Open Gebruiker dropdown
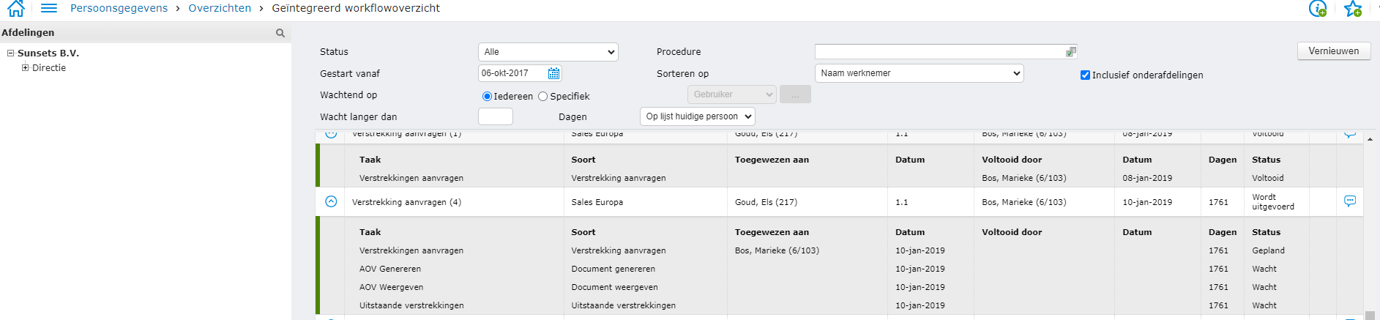The height and width of the screenshot is (320, 1380). click(x=731, y=94)
